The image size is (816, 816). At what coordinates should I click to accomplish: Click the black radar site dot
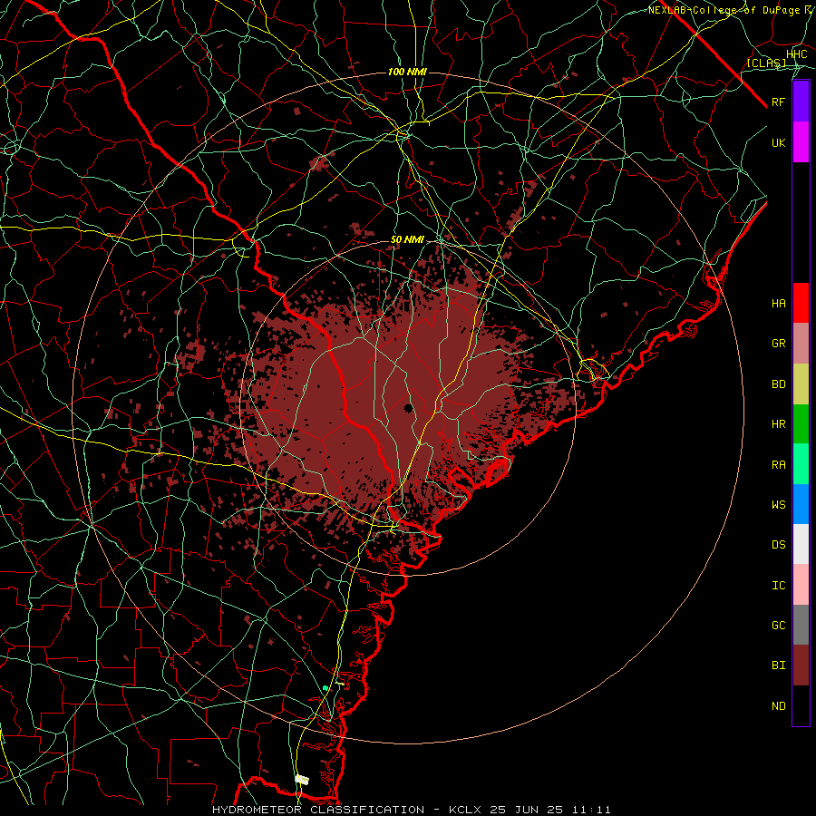tap(409, 408)
